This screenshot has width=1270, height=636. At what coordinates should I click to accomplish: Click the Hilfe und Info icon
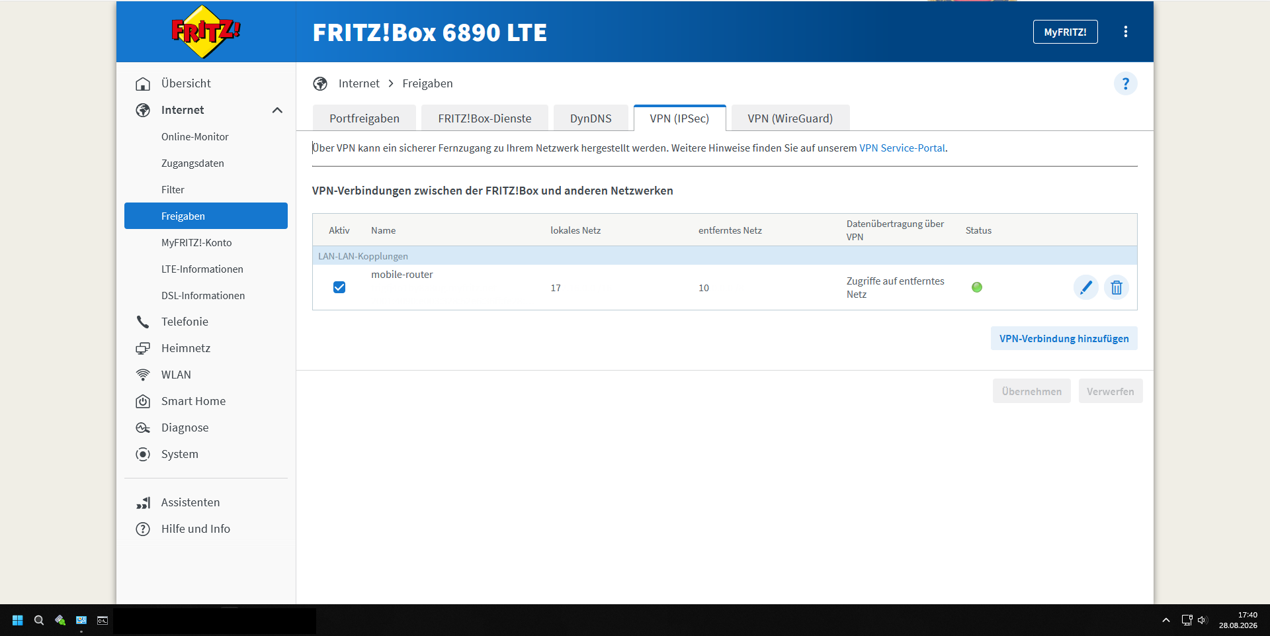[x=143, y=529]
